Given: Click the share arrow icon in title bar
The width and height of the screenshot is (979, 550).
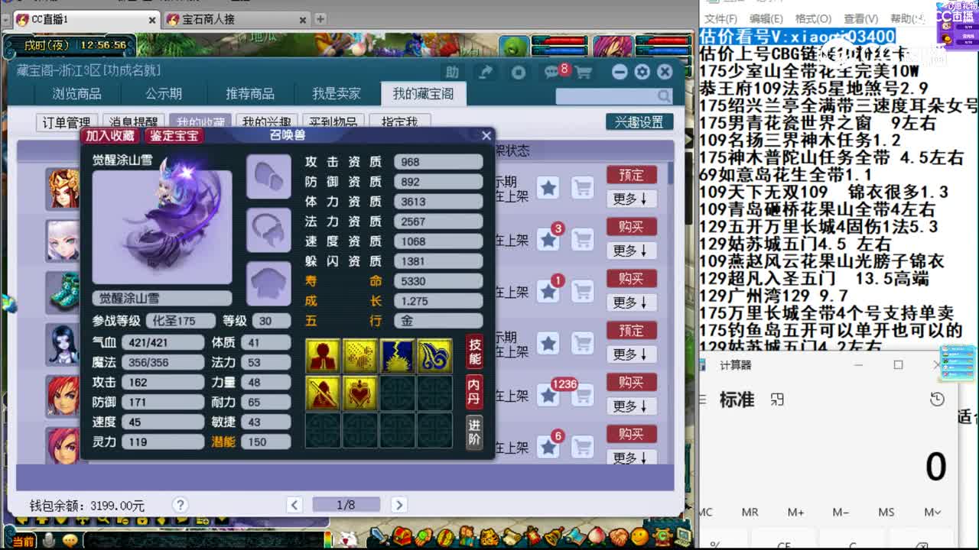Looking at the screenshot, I should [486, 72].
